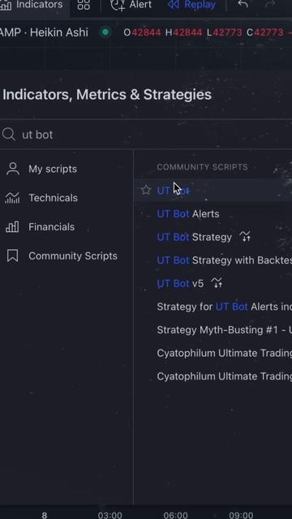
Task: Click the search magnifier icon
Action: [x=8, y=135]
